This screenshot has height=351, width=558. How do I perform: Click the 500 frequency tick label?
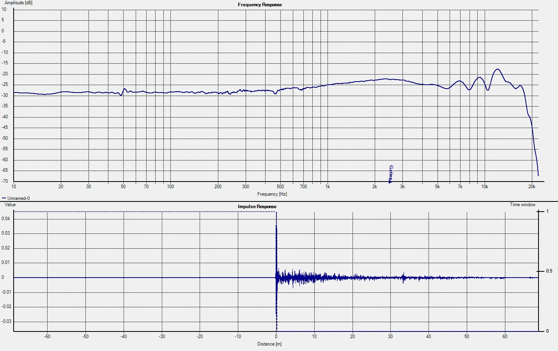click(280, 187)
